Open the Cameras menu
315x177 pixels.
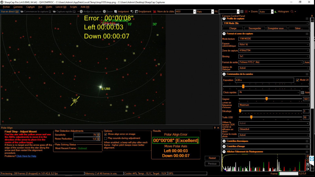pyautogui.click(x=18, y=7)
